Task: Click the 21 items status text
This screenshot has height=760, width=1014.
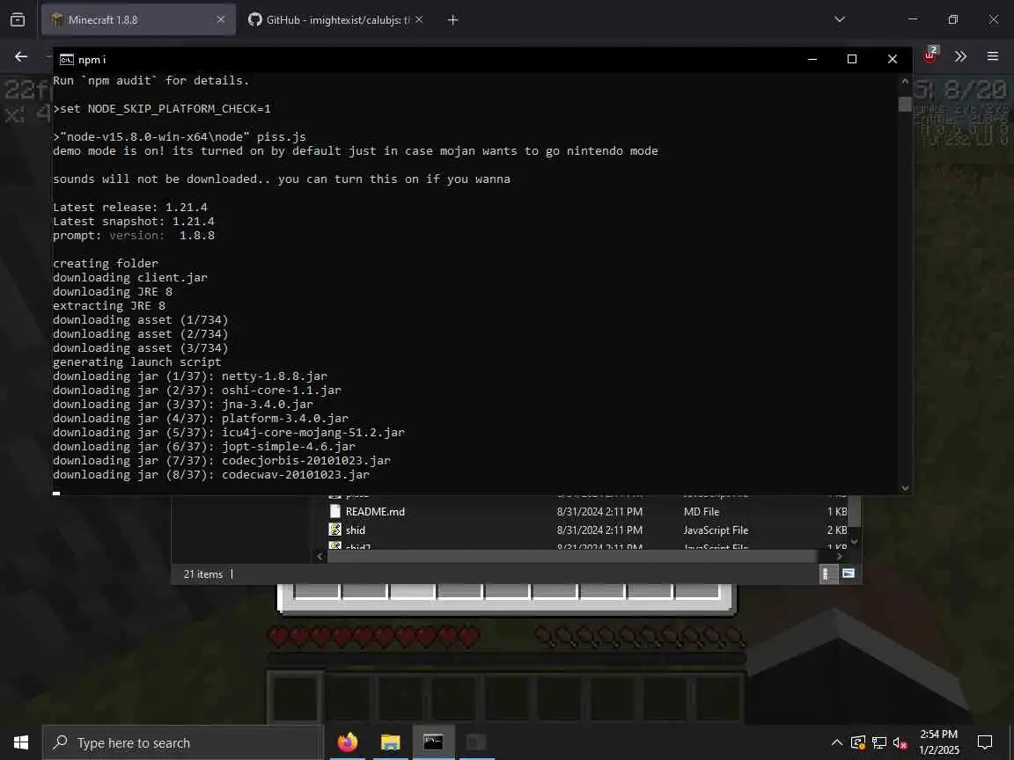Action: point(203,574)
